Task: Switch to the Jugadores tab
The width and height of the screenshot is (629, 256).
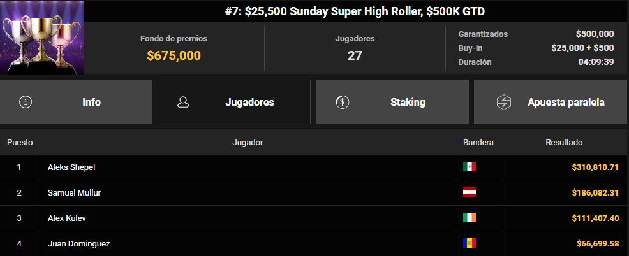Action: pos(234,102)
